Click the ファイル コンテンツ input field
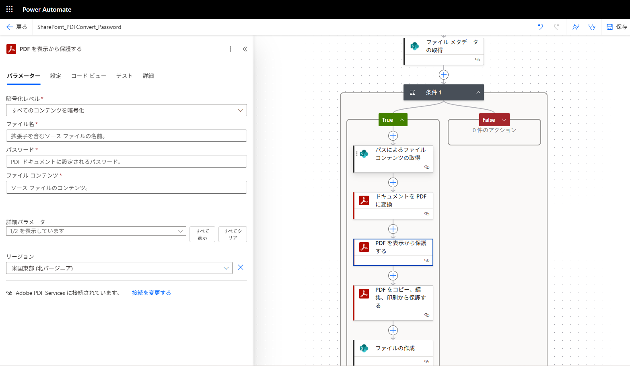 (x=126, y=187)
